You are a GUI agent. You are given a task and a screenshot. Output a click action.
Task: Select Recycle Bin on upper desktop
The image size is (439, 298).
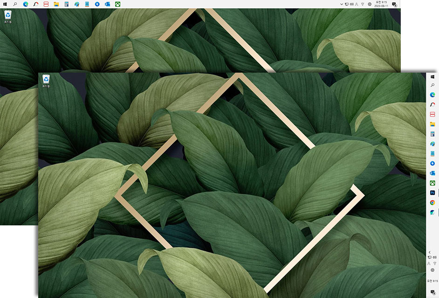8,16
